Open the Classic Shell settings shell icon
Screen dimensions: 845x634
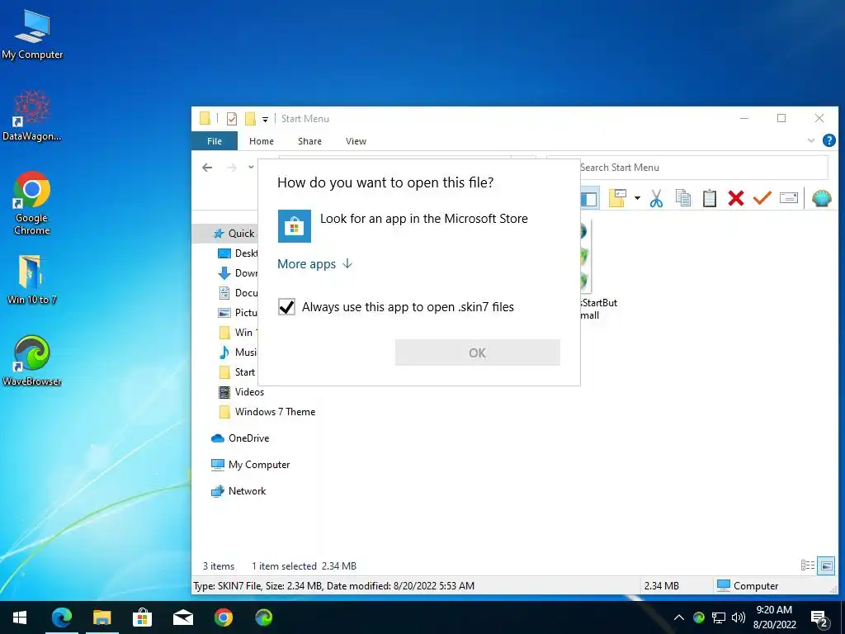click(821, 198)
